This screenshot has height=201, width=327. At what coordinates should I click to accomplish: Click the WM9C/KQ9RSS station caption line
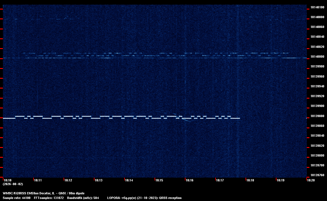click(44, 193)
